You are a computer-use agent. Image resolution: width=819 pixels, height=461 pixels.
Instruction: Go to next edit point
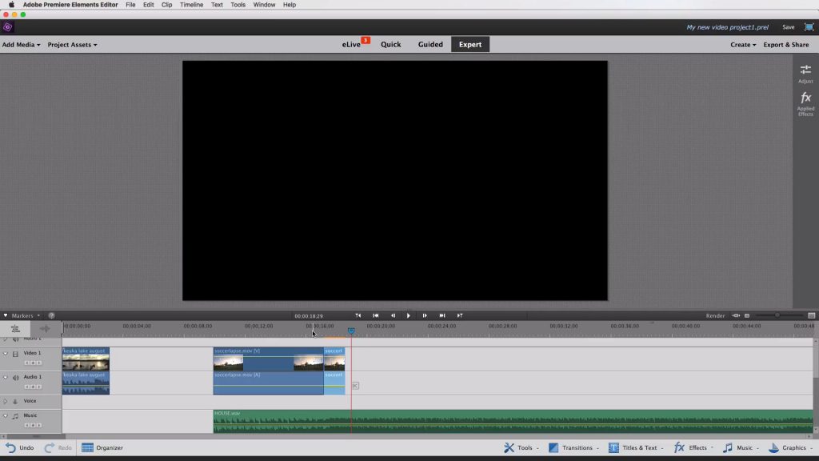click(x=460, y=315)
